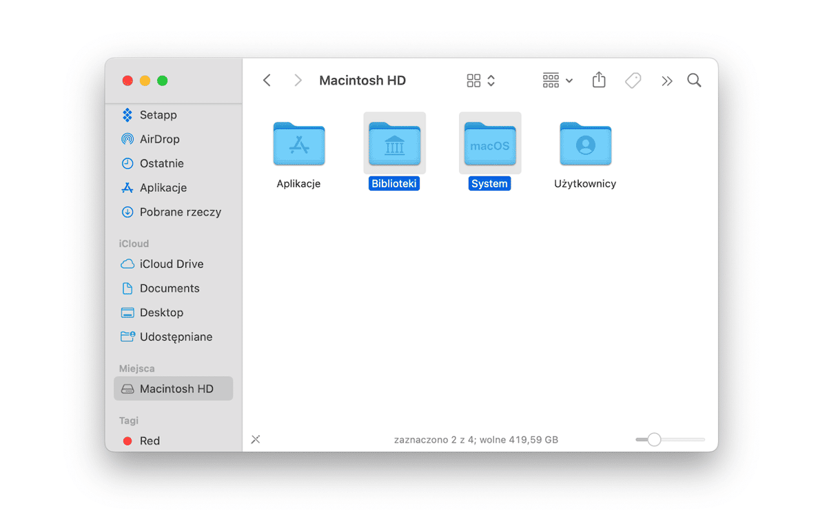Select the System macOS folder icon
This screenshot has height=528, width=838.
(x=490, y=143)
